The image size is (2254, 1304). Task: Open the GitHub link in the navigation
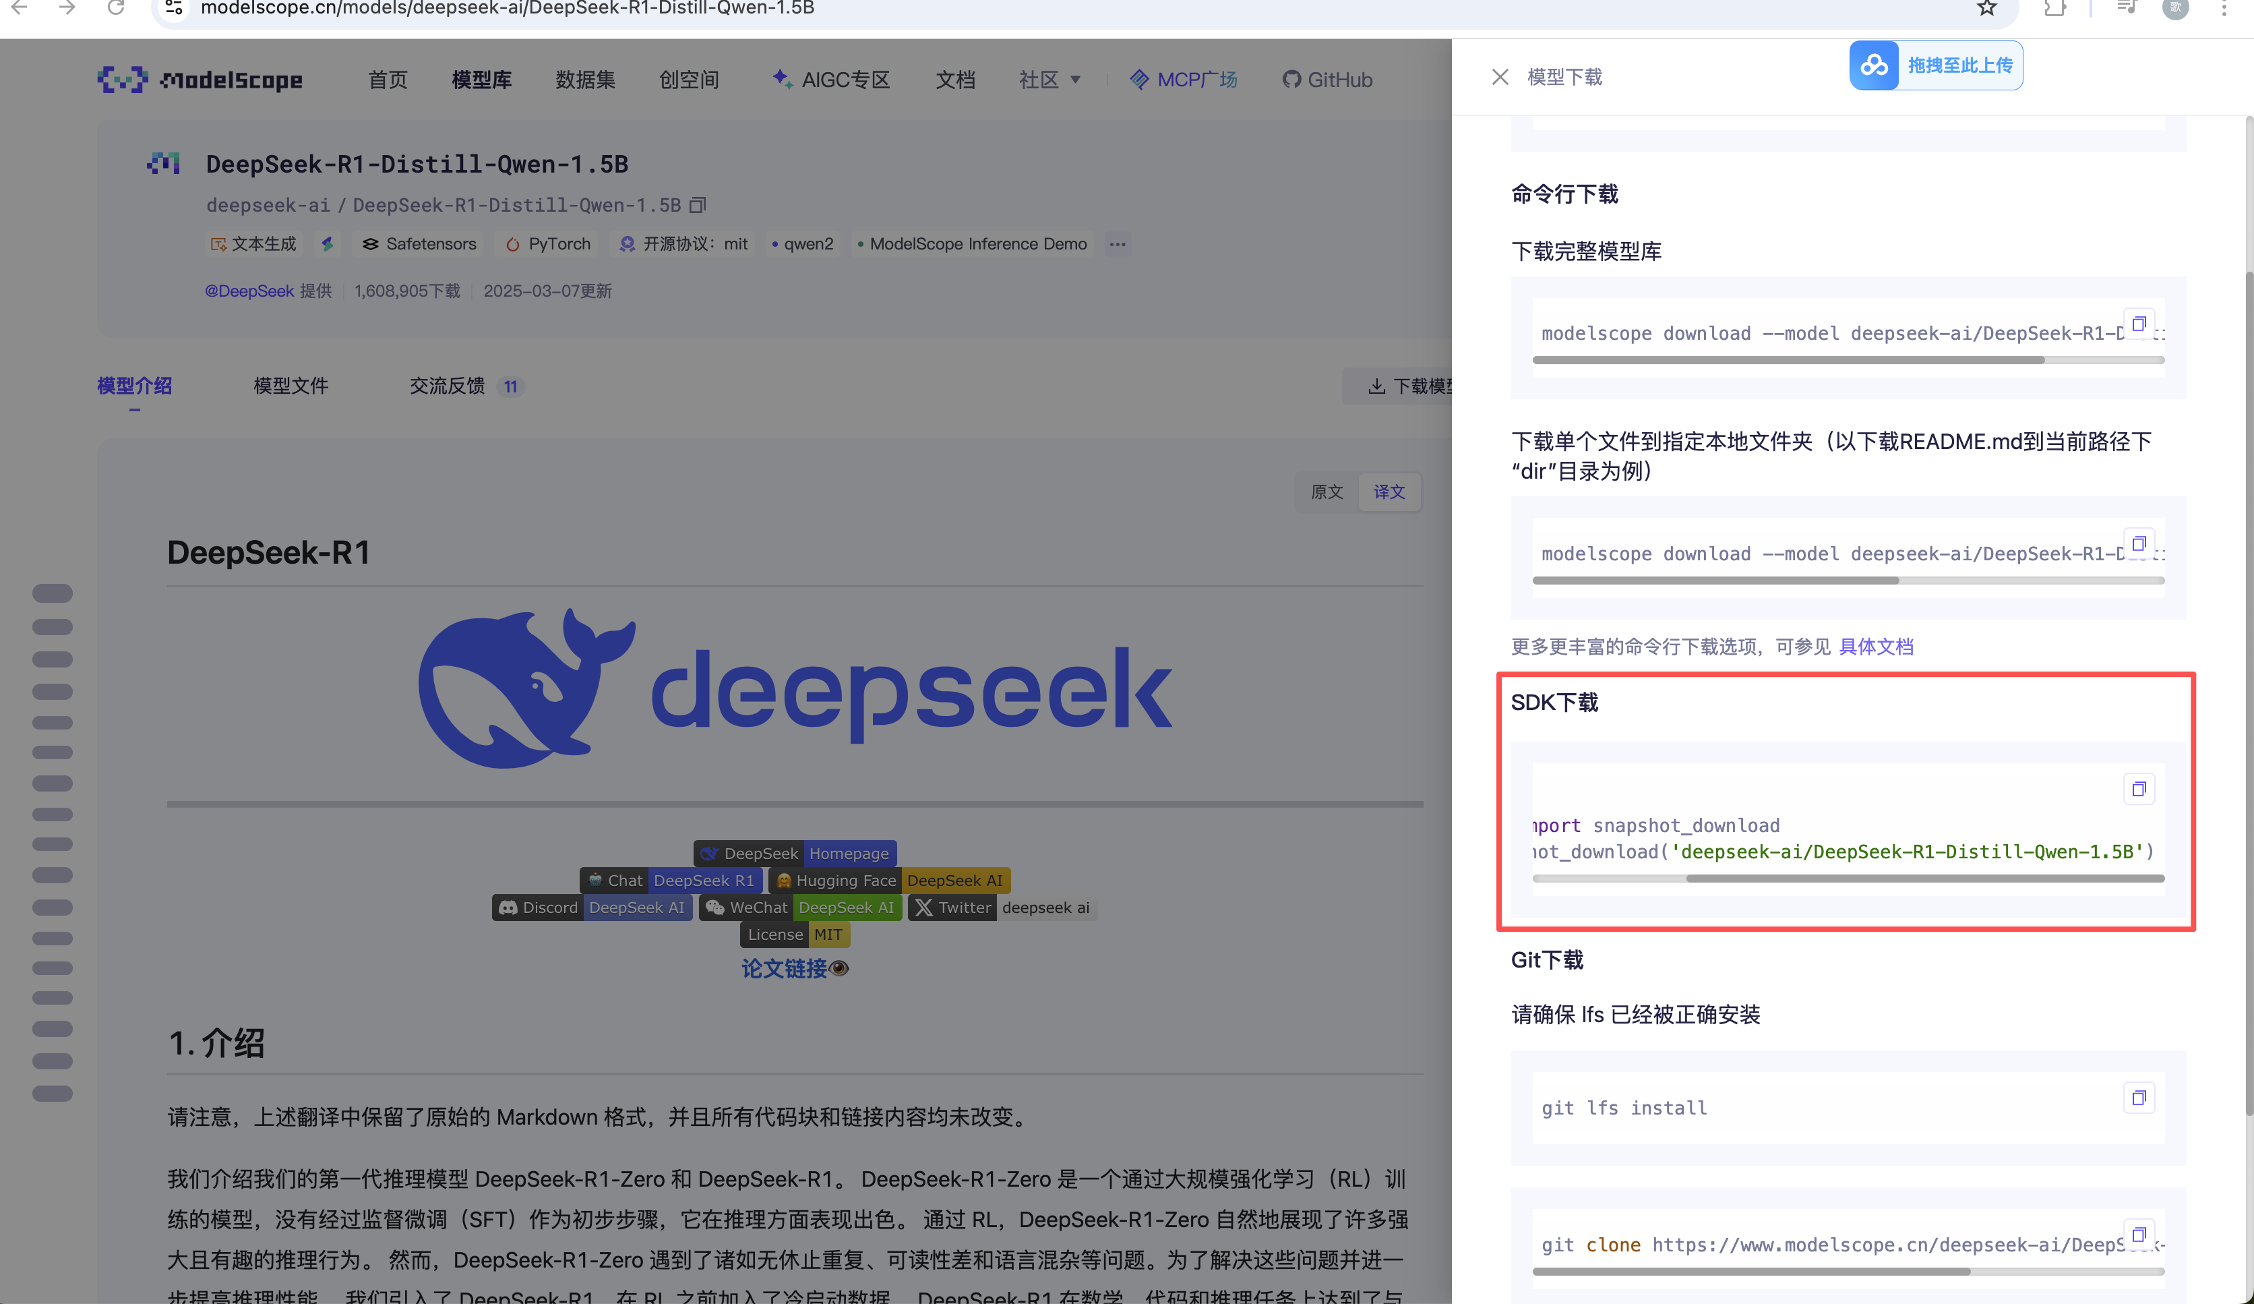coord(1327,80)
